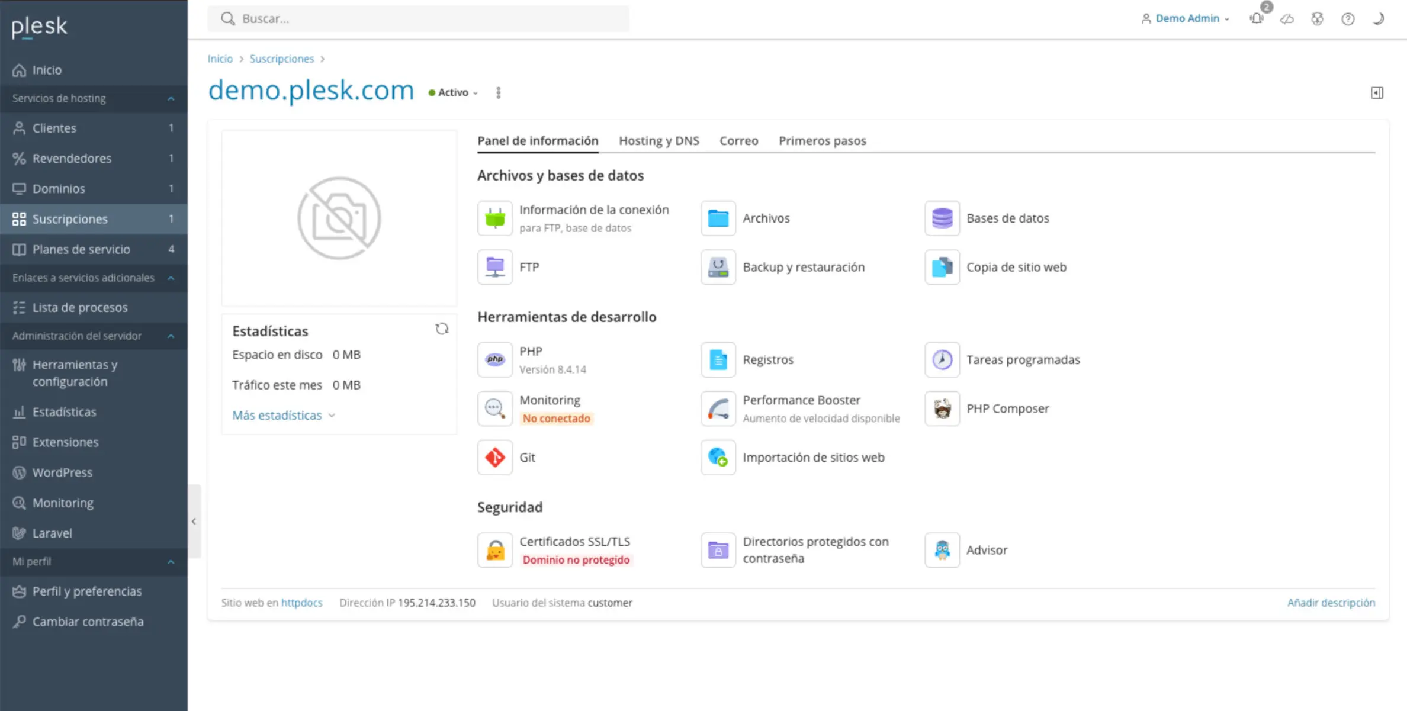Toggle dark mode moon icon

pyautogui.click(x=1378, y=19)
